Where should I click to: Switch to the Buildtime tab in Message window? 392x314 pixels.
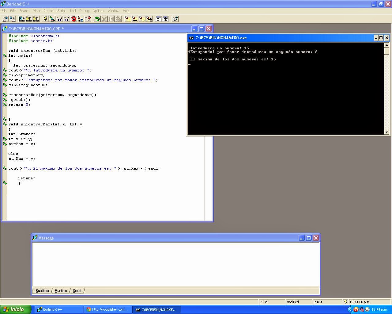tap(42, 291)
